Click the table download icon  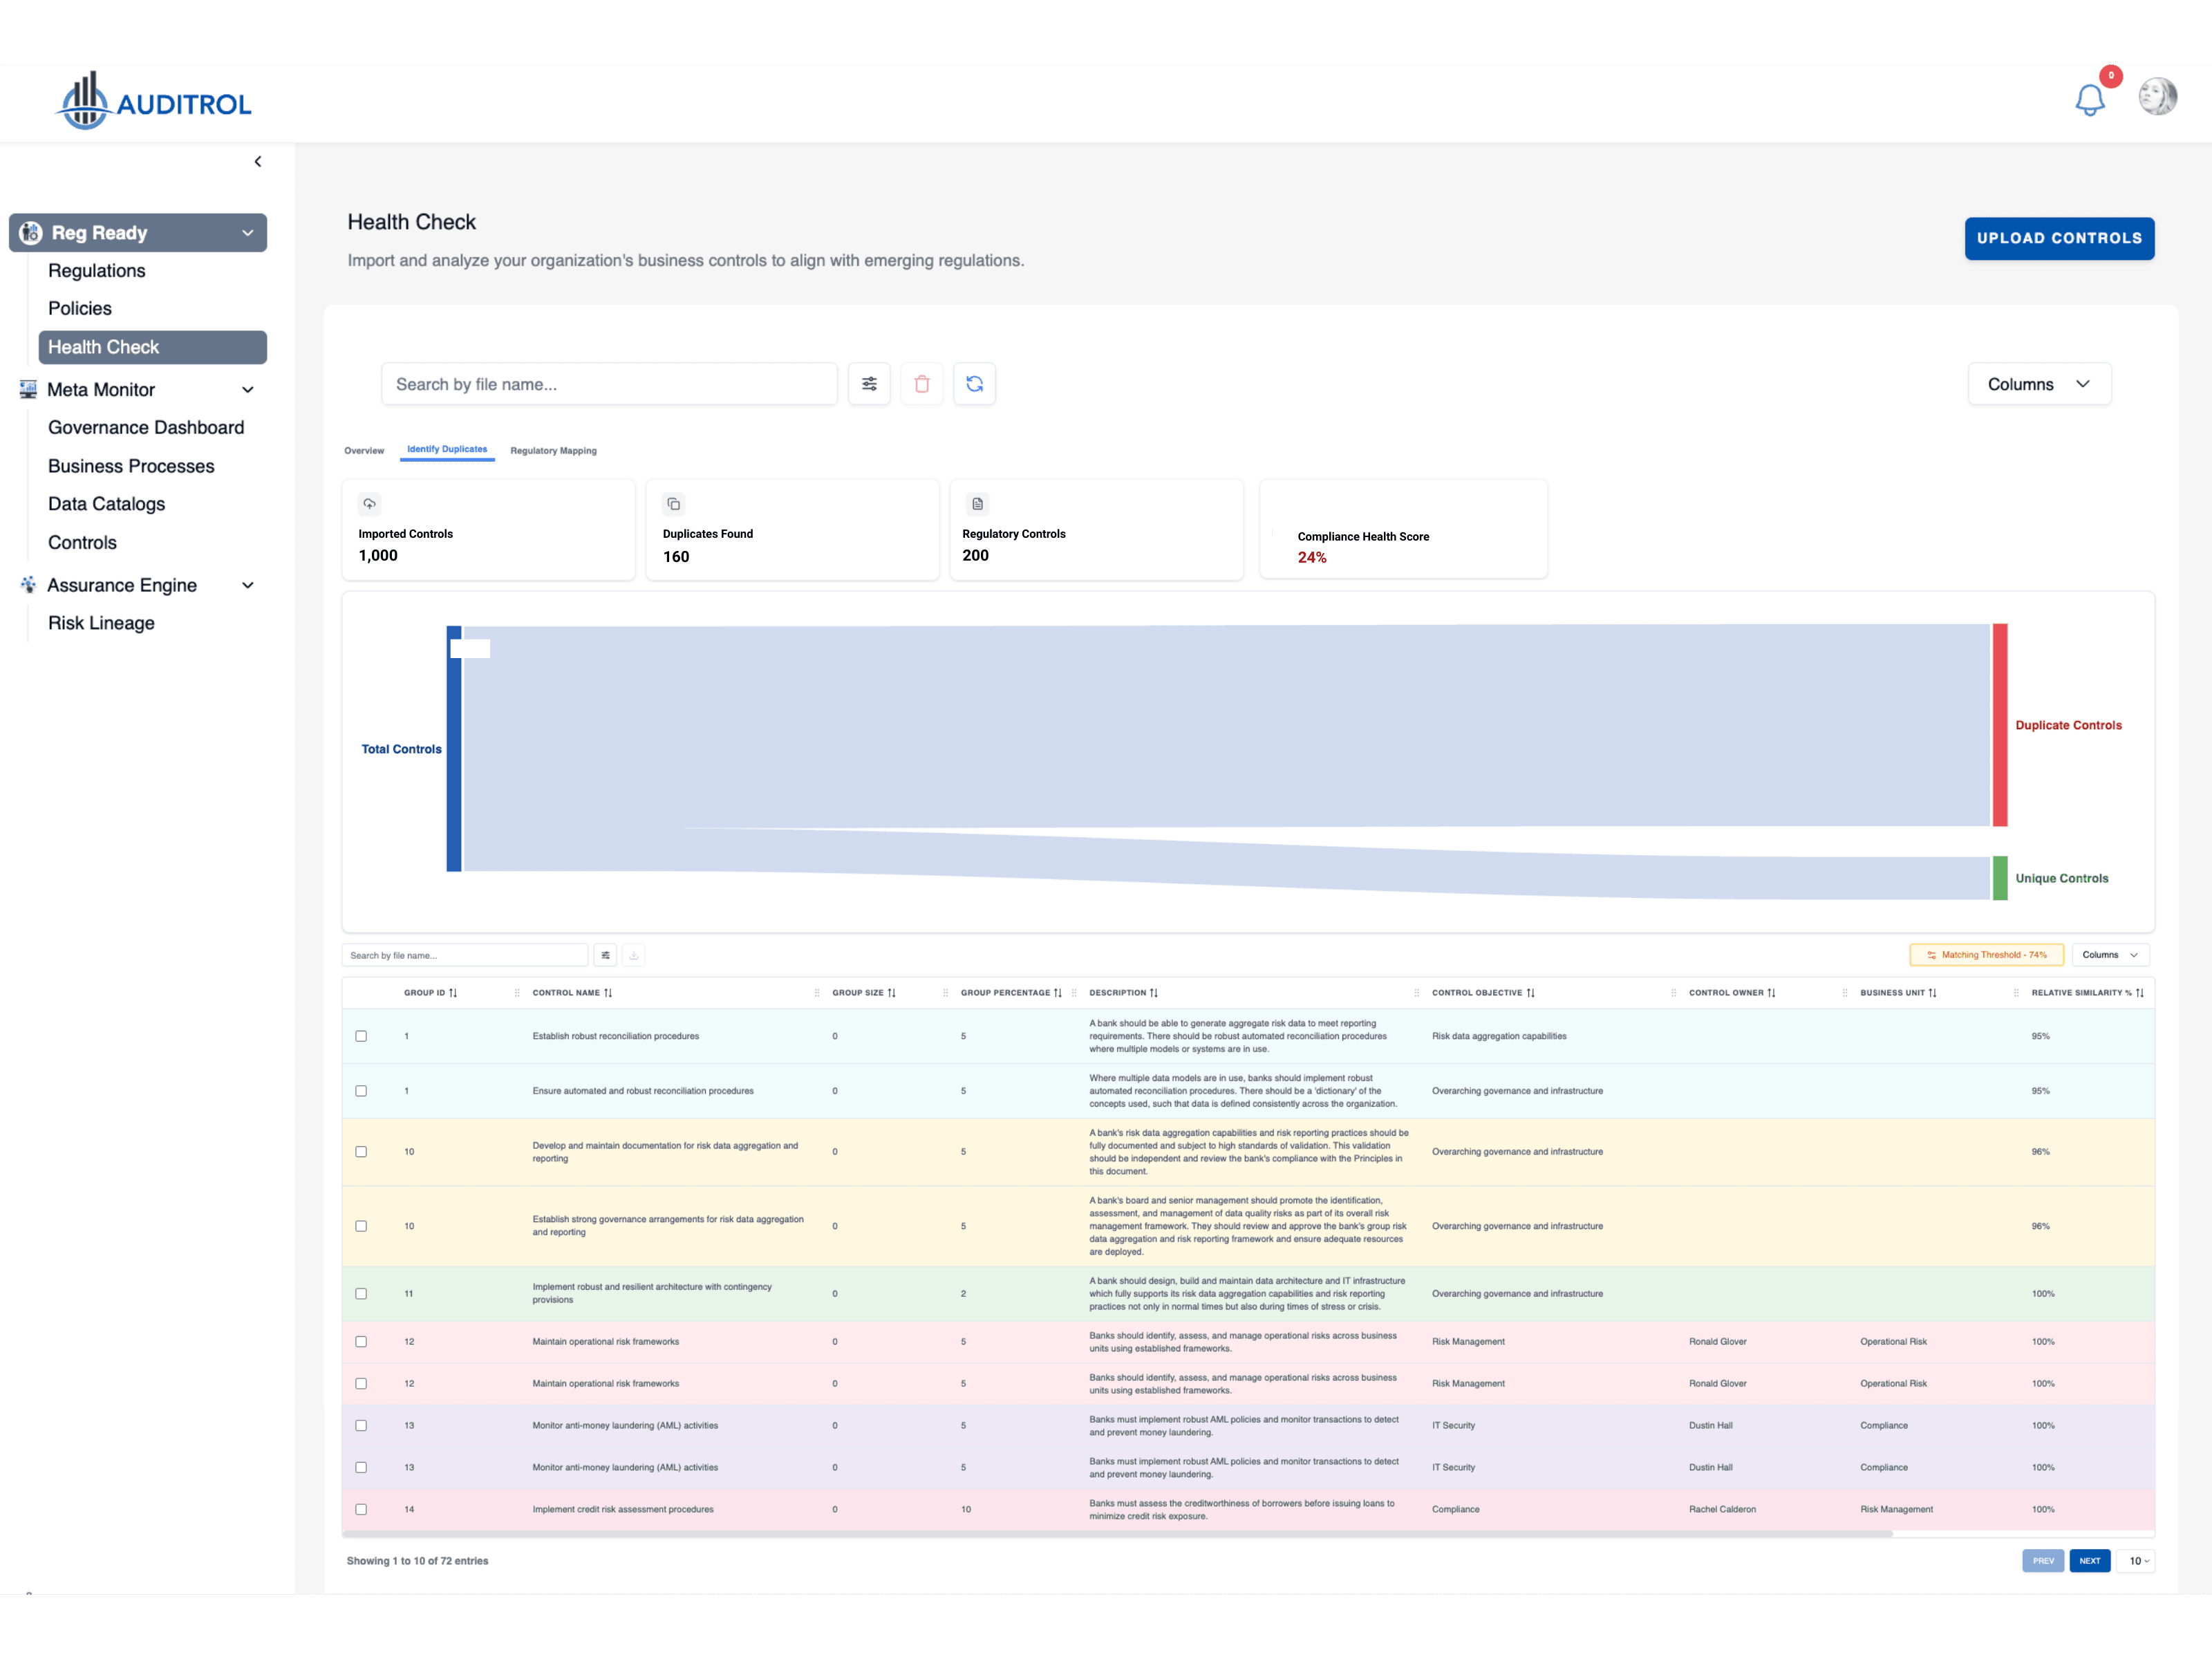[633, 955]
